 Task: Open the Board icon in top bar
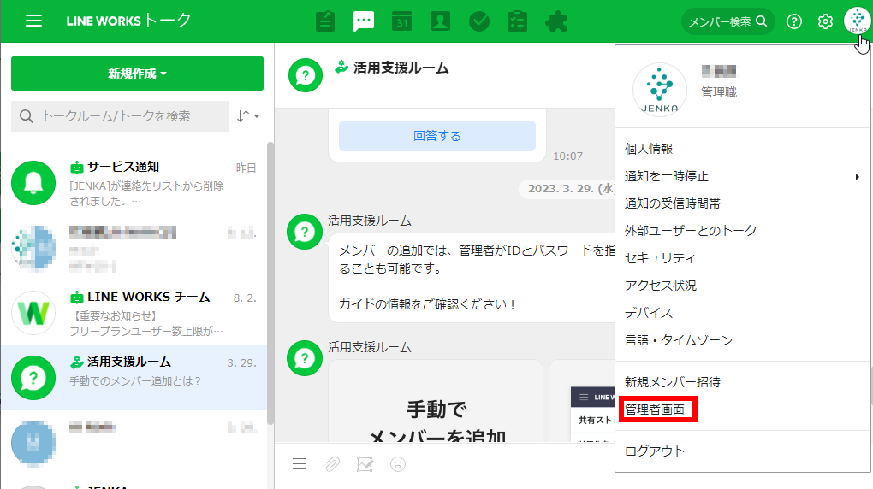pos(325,21)
